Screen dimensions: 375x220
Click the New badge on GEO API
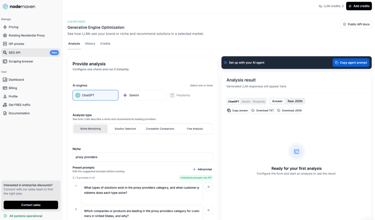(54, 53)
